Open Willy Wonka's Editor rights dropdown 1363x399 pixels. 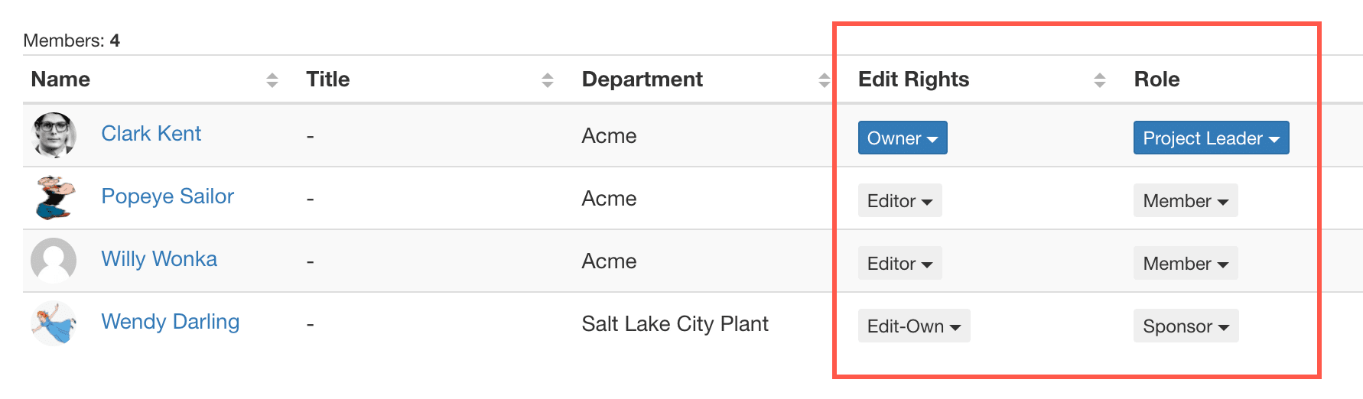899,263
